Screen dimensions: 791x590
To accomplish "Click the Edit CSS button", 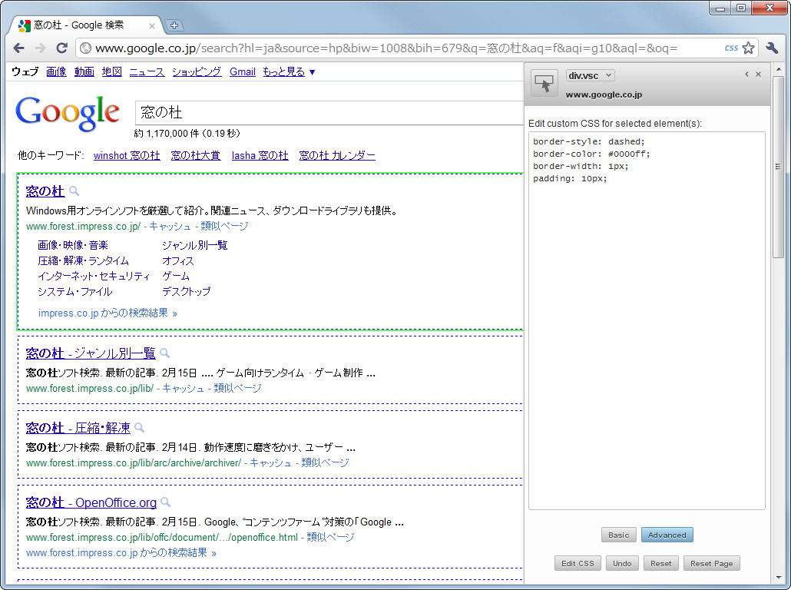I will [578, 563].
